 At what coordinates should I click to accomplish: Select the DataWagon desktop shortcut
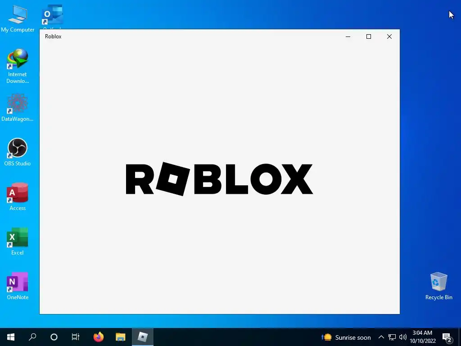pyautogui.click(x=18, y=107)
